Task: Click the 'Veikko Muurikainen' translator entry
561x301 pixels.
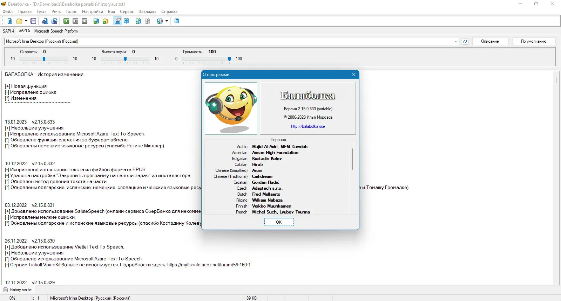Action: [272, 206]
